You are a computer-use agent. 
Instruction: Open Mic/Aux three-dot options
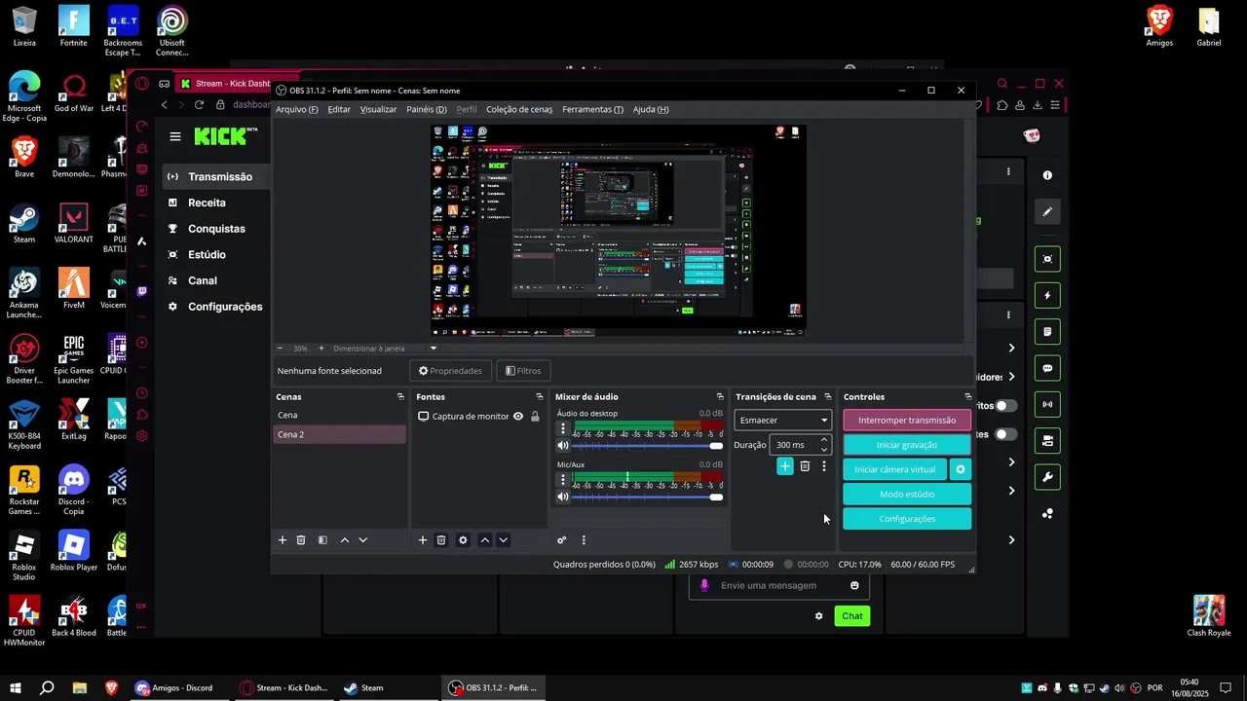pyautogui.click(x=562, y=480)
